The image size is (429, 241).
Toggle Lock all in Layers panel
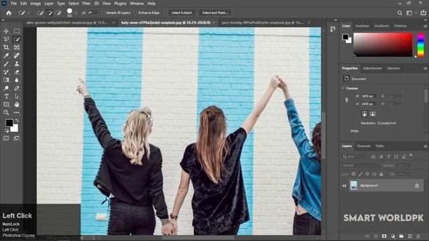(381, 174)
